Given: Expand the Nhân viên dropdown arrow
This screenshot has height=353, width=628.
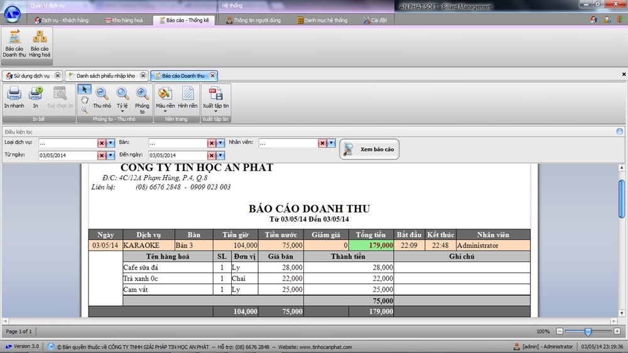Looking at the screenshot, I should [331, 143].
